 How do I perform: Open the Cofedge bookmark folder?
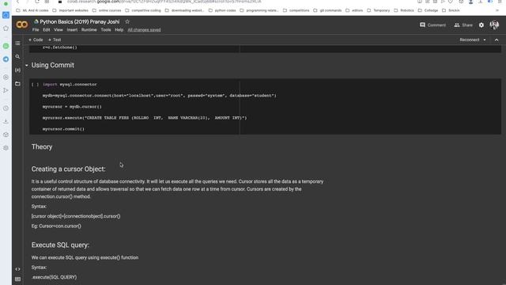click(x=429, y=10)
